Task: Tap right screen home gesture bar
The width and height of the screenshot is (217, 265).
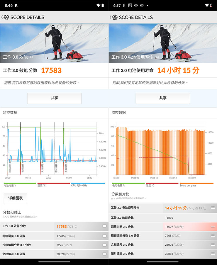Action: pos(163,262)
